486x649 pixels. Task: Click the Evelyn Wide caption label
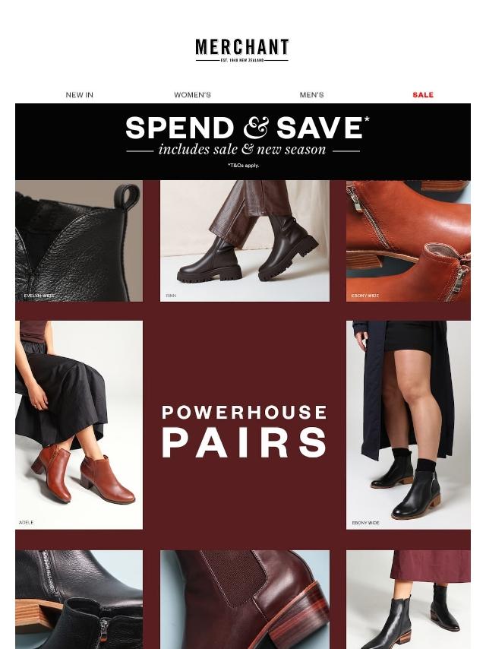click(39, 296)
